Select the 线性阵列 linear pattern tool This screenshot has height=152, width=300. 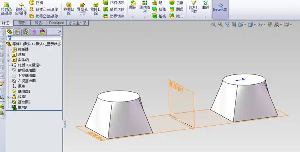click(x=144, y=6)
